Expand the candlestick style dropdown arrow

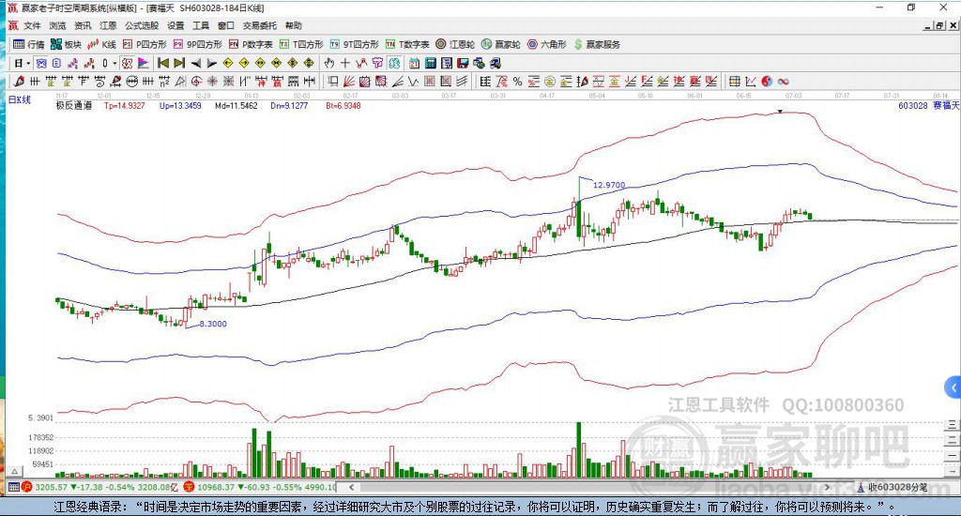[x=114, y=63]
